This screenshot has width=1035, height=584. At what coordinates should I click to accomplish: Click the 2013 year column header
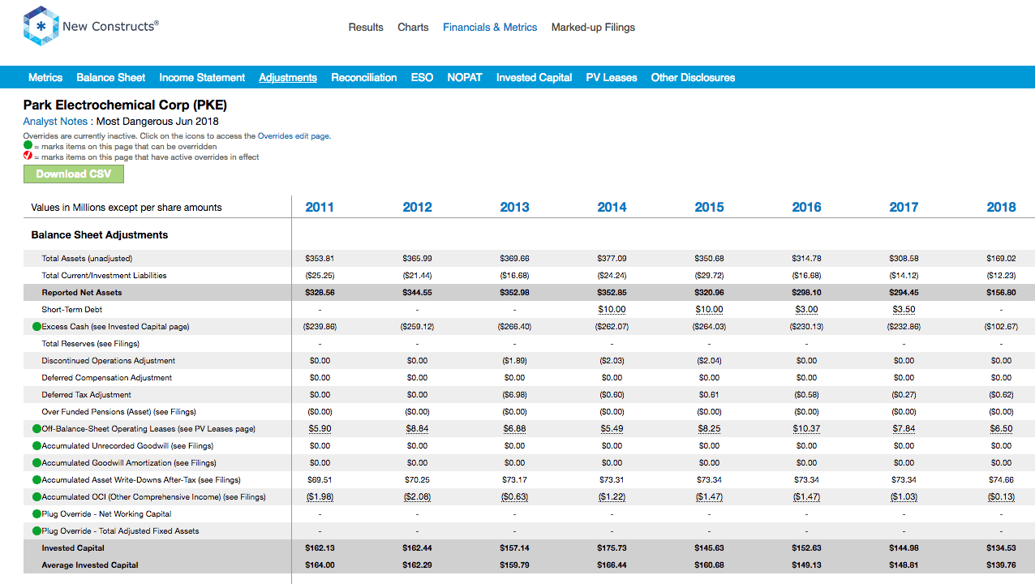coord(514,207)
